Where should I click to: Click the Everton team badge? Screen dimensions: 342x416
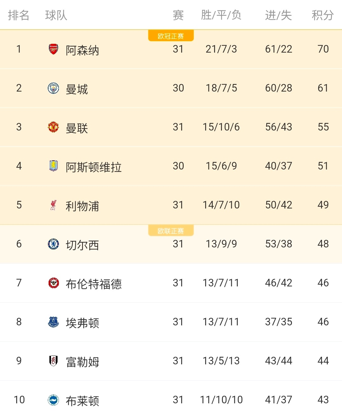point(53,322)
